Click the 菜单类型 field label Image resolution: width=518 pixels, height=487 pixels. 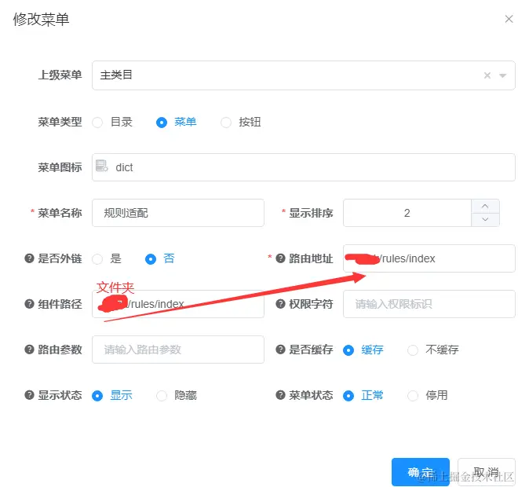tap(60, 122)
